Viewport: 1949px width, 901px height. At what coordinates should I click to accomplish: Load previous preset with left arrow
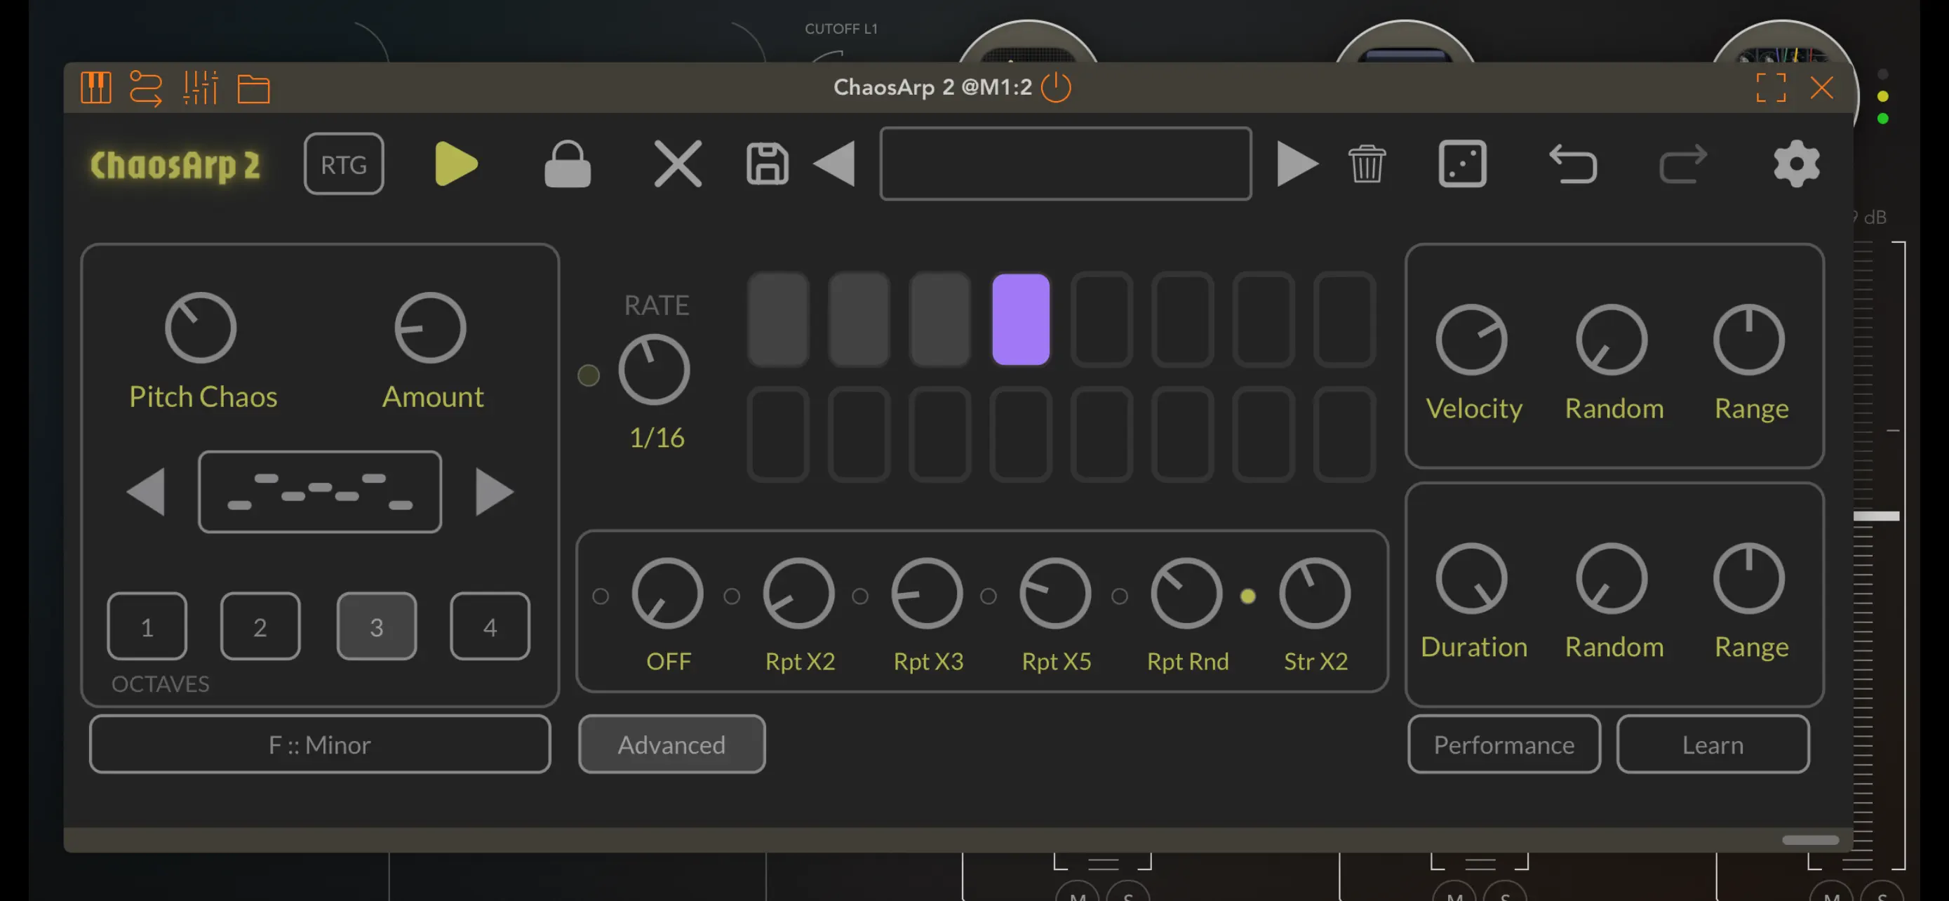click(x=836, y=163)
